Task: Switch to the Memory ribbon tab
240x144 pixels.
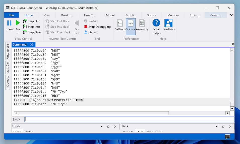Action: click(x=173, y=15)
